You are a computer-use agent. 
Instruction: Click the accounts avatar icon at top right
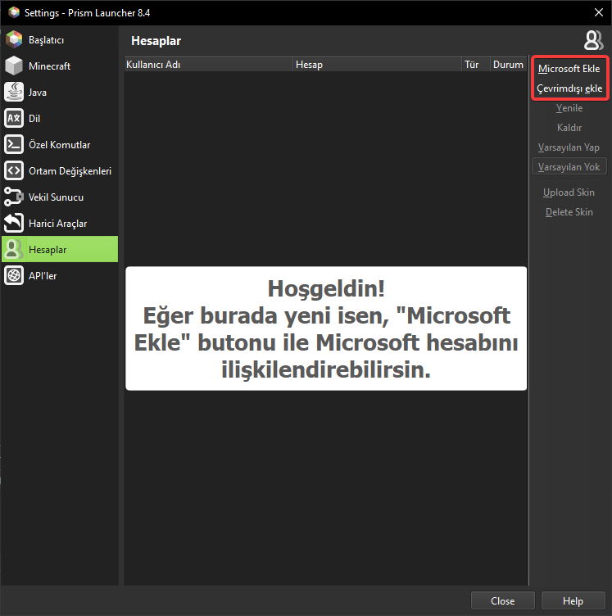tap(593, 40)
